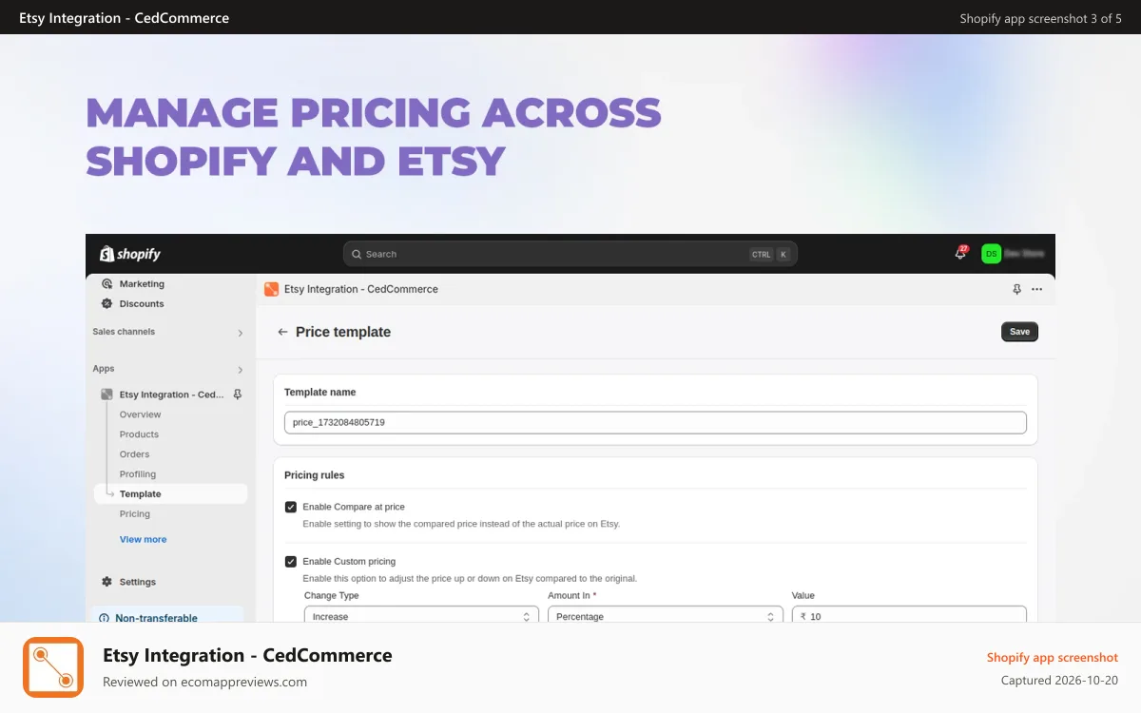
Task: Open Profiling in the app menu
Action: (x=138, y=474)
